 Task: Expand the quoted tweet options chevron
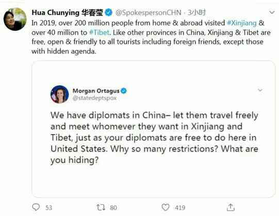click(x=260, y=90)
